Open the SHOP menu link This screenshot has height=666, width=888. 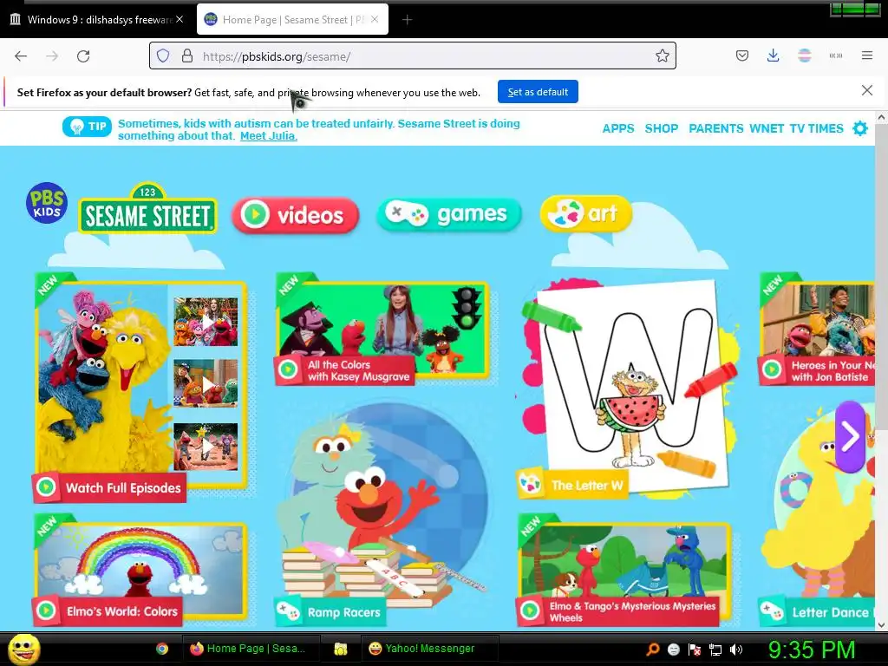[x=661, y=128]
